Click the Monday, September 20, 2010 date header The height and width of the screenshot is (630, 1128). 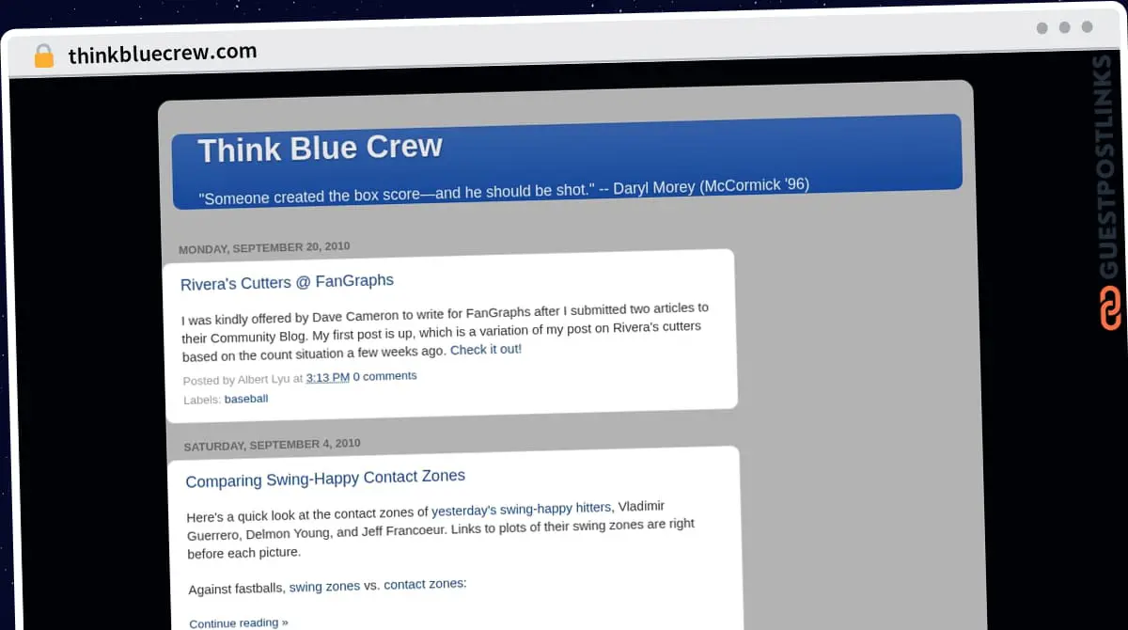pyautogui.click(x=264, y=248)
